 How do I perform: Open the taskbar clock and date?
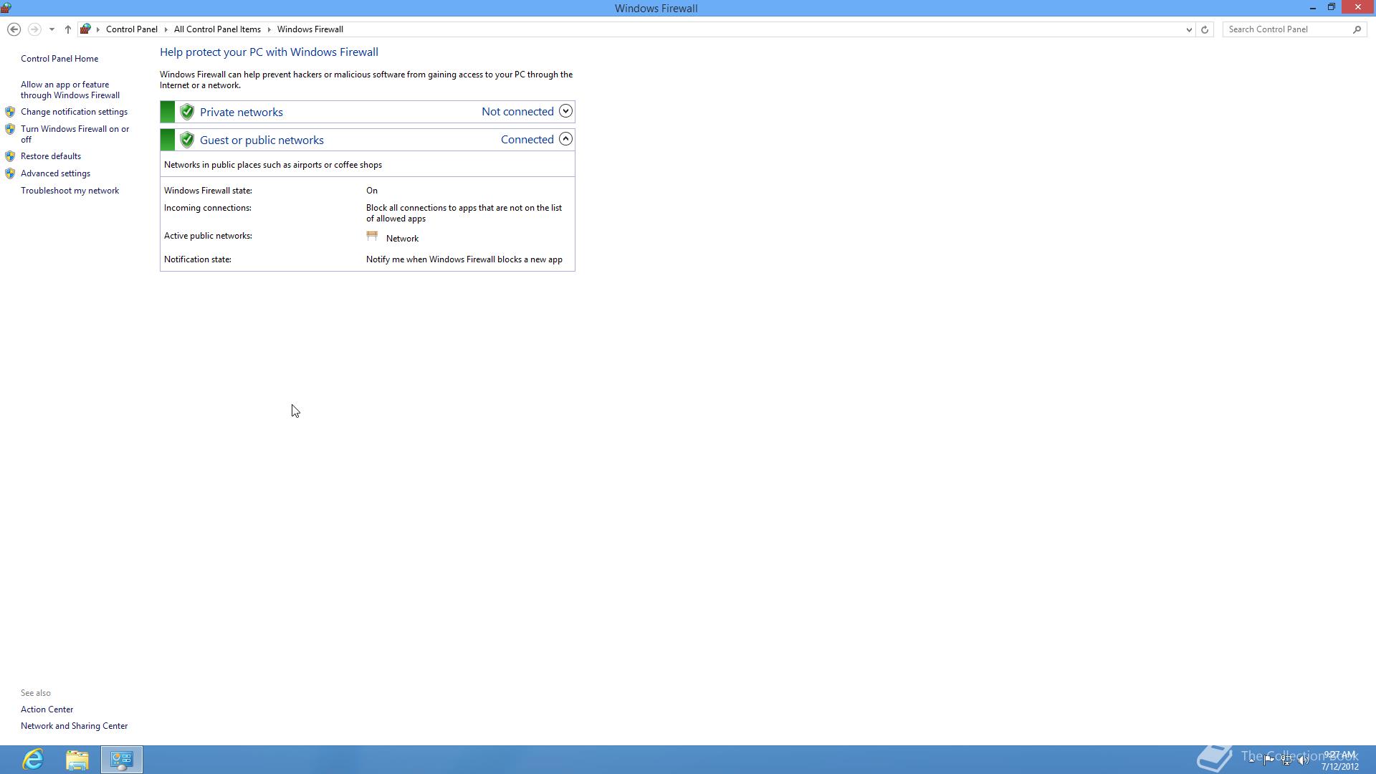pos(1339,760)
